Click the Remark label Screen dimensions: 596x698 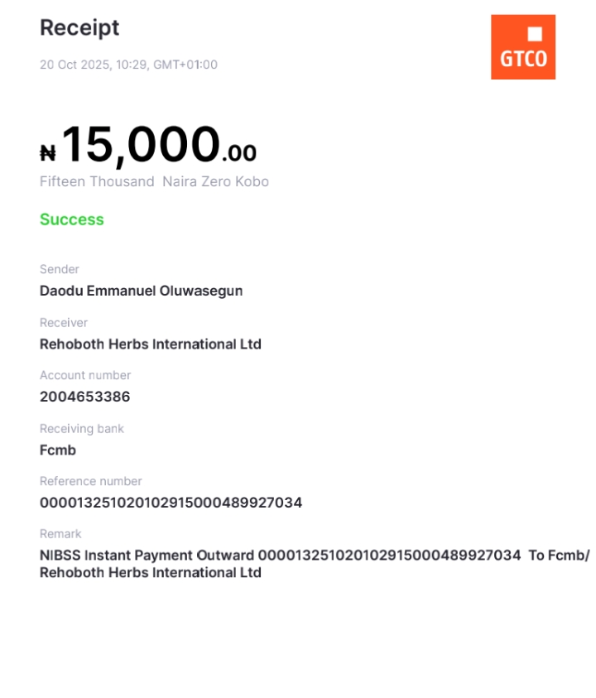[x=60, y=534]
